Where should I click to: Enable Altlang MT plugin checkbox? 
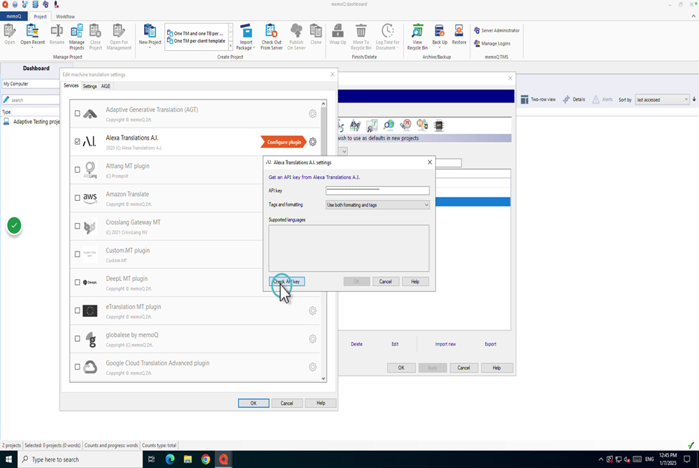point(77,170)
